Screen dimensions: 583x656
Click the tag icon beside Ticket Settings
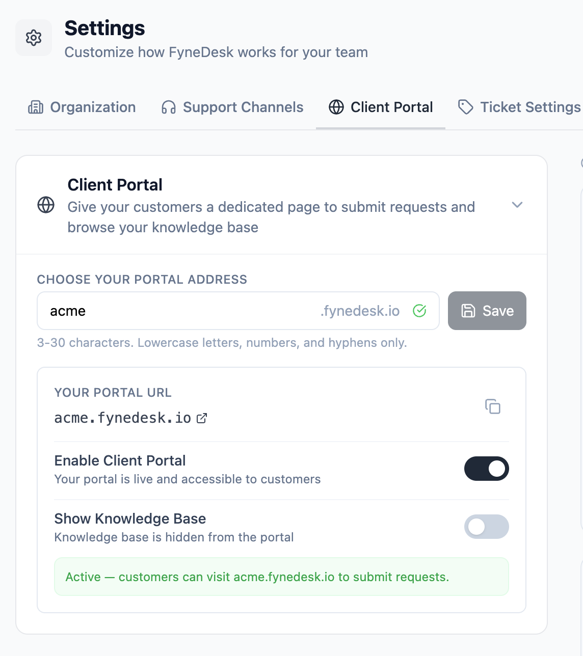[464, 107]
